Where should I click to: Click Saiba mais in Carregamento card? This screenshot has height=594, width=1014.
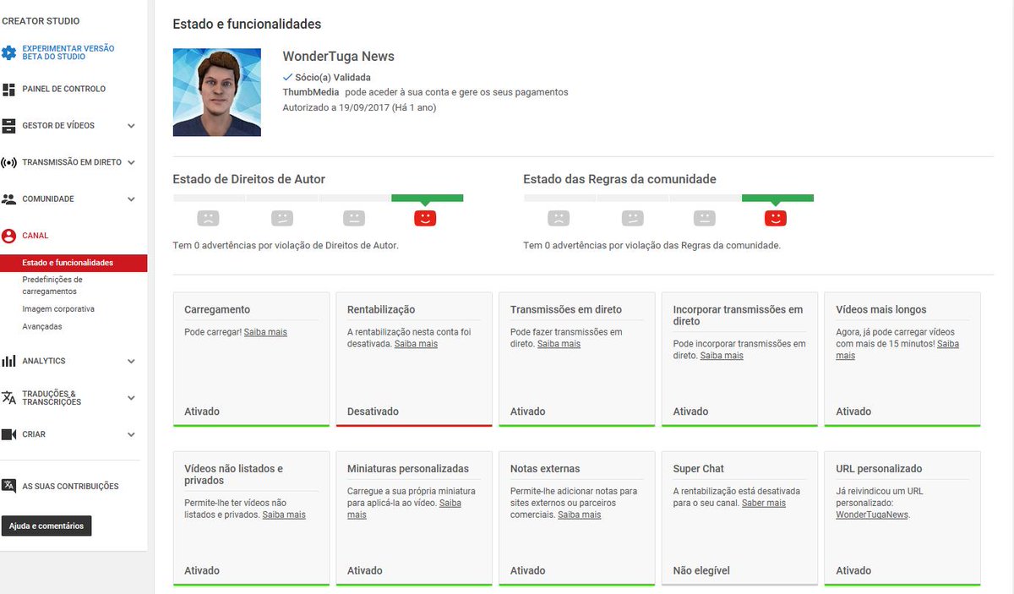pyautogui.click(x=265, y=332)
